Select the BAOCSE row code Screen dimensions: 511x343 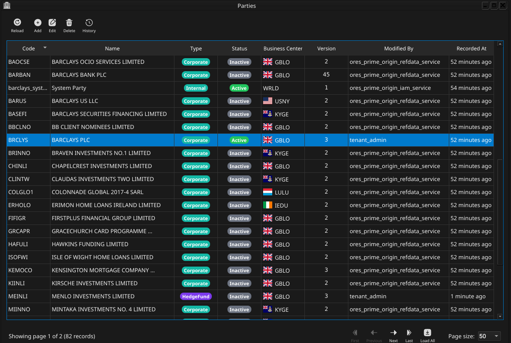click(x=19, y=62)
